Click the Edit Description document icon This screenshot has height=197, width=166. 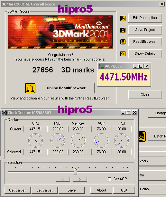[x=123, y=18]
